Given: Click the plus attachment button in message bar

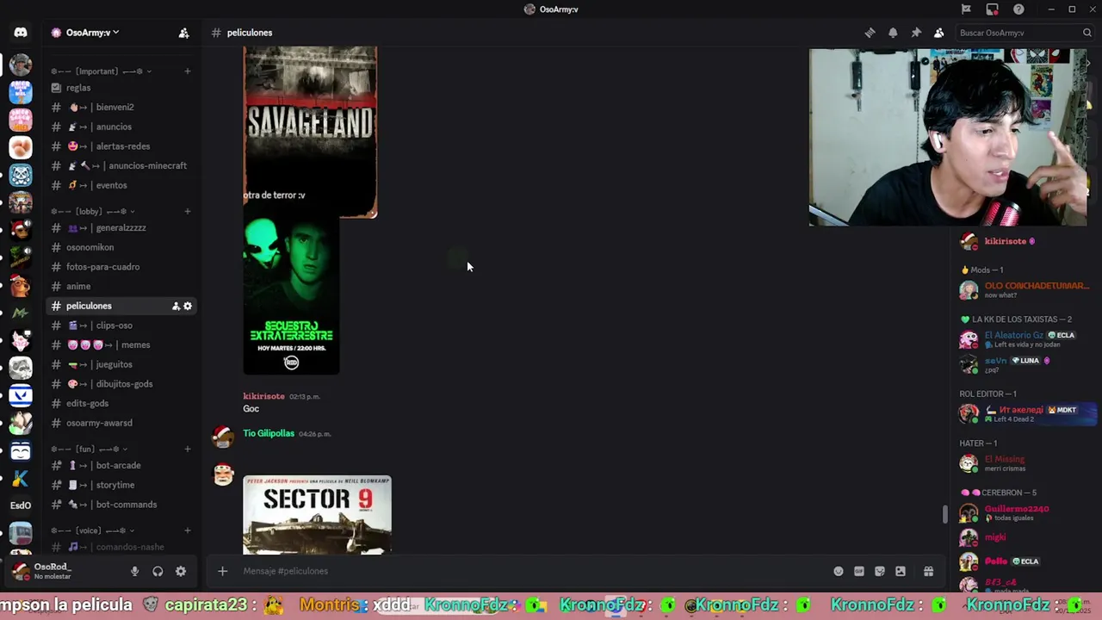Looking at the screenshot, I should pos(222,571).
